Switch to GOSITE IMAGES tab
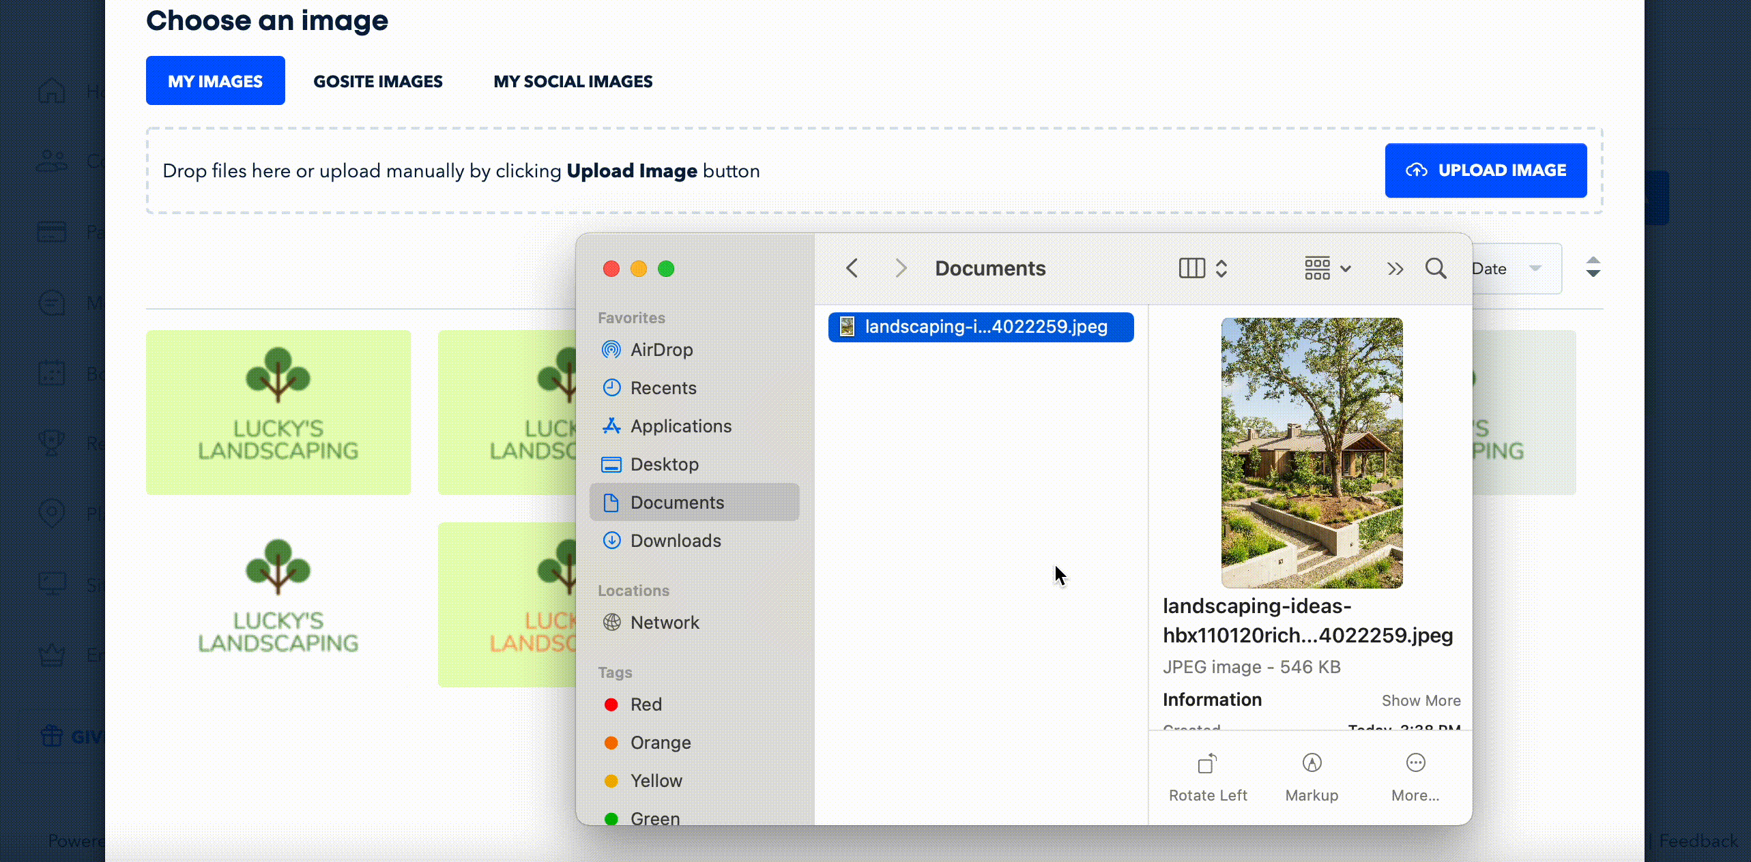 (x=377, y=82)
